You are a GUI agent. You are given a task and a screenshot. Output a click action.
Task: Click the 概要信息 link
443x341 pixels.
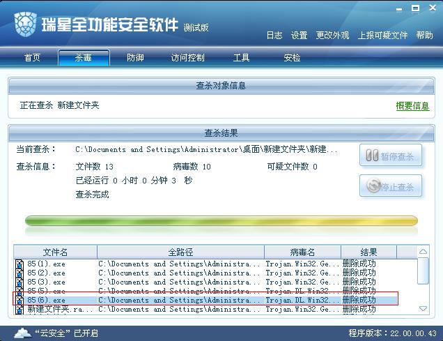pyautogui.click(x=412, y=106)
